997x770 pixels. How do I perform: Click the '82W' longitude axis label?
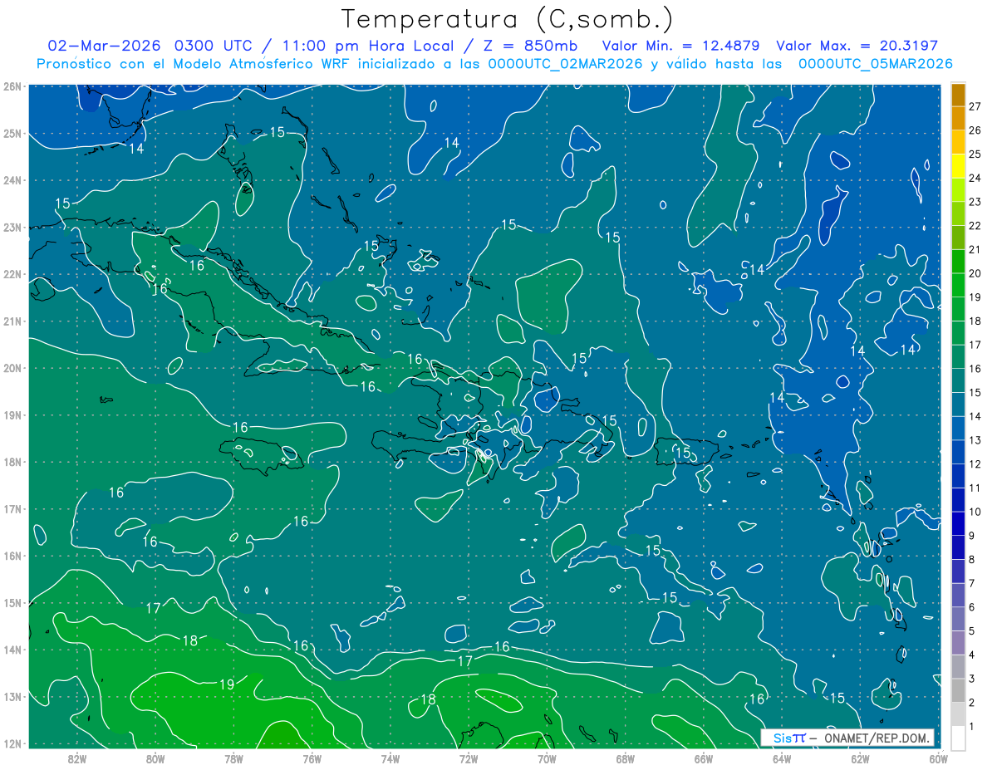(77, 758)
